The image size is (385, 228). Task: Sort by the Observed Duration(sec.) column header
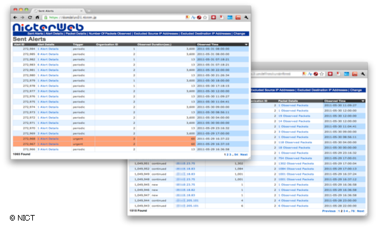coord(154,45)
